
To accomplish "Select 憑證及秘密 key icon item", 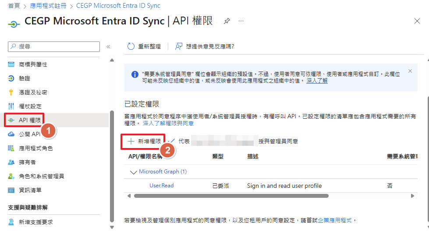I will coord(33,93).
